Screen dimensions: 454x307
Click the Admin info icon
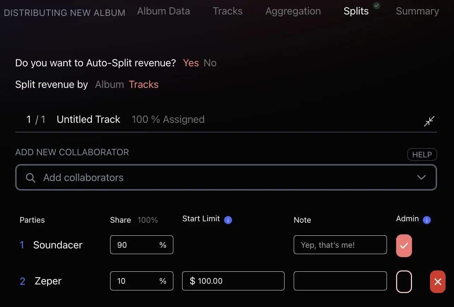click(427, 220)
